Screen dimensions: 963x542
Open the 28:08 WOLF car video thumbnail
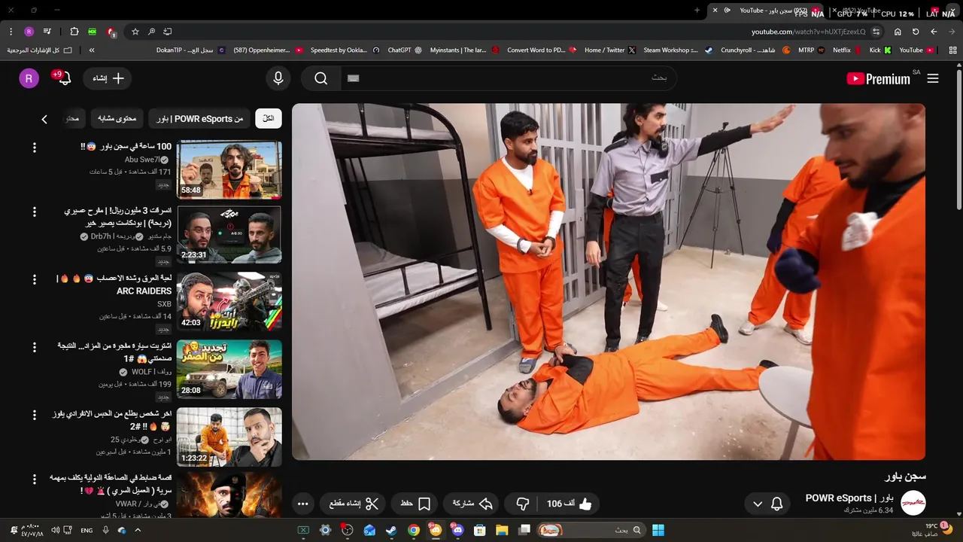229,369
